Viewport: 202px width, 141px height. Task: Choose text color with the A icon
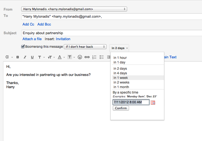click(x=59, y=57)
